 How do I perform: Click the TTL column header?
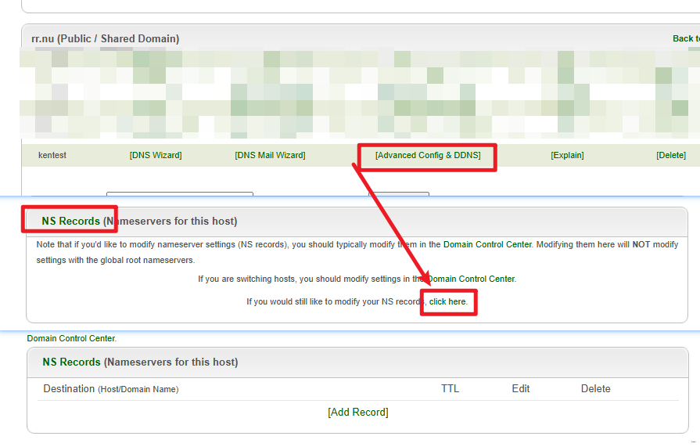(450, 388)
